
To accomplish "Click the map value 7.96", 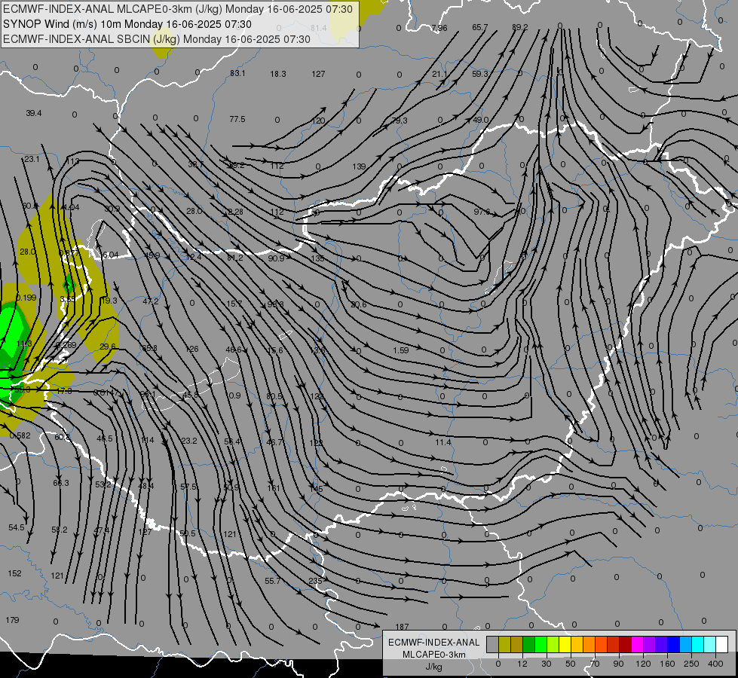I will [x=439, y=28].
